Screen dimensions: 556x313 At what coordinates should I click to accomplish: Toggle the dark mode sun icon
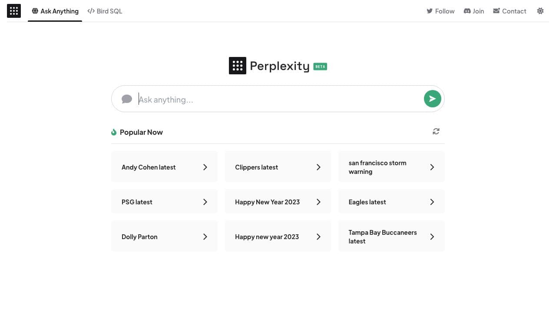540,11
